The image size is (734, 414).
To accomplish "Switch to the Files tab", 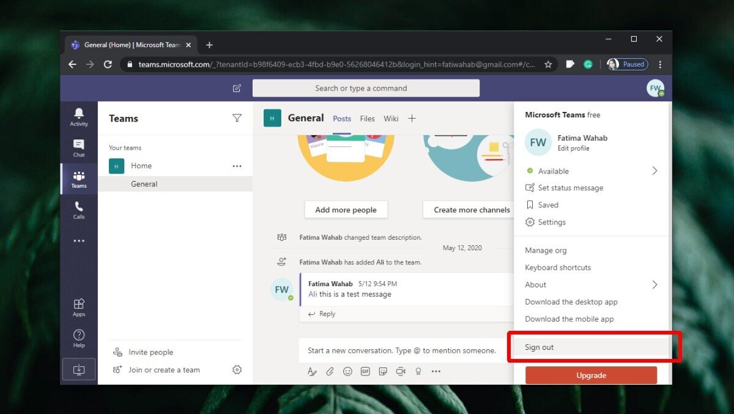I will 367,118.
